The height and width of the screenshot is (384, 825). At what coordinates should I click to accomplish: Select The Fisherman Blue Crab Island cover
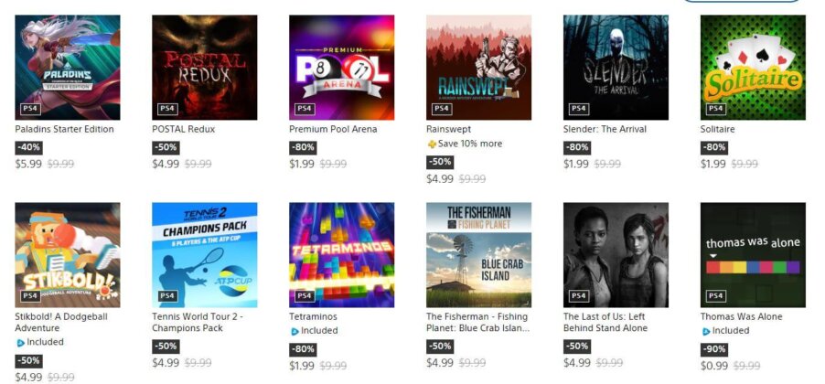(478, 254)
